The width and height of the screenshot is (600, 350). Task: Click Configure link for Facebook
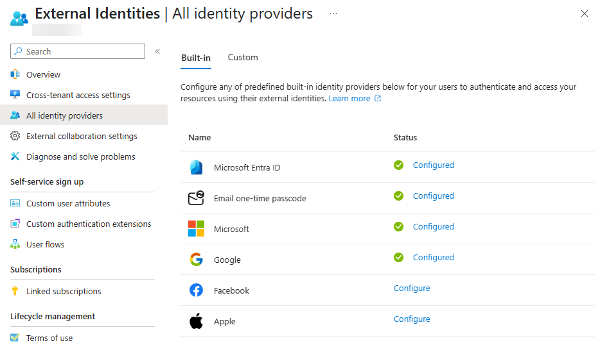click(x=412, y=288)
